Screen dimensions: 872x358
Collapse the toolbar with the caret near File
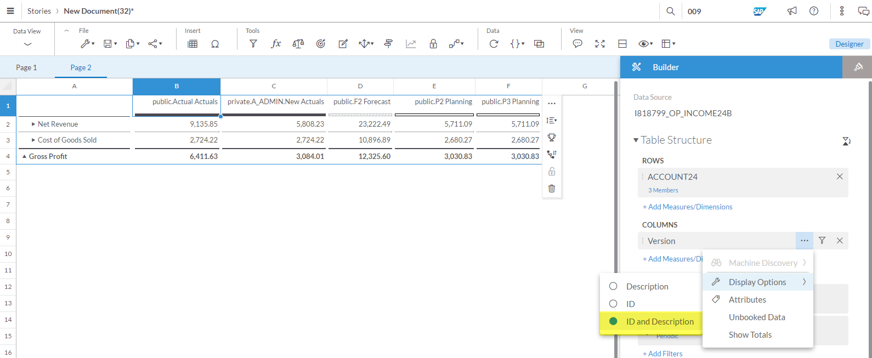[66, 31]
